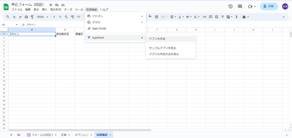The width and height of the screenshot is (292, 138).
Task: Open the 挿入 menu
Action: coord(45,9)
